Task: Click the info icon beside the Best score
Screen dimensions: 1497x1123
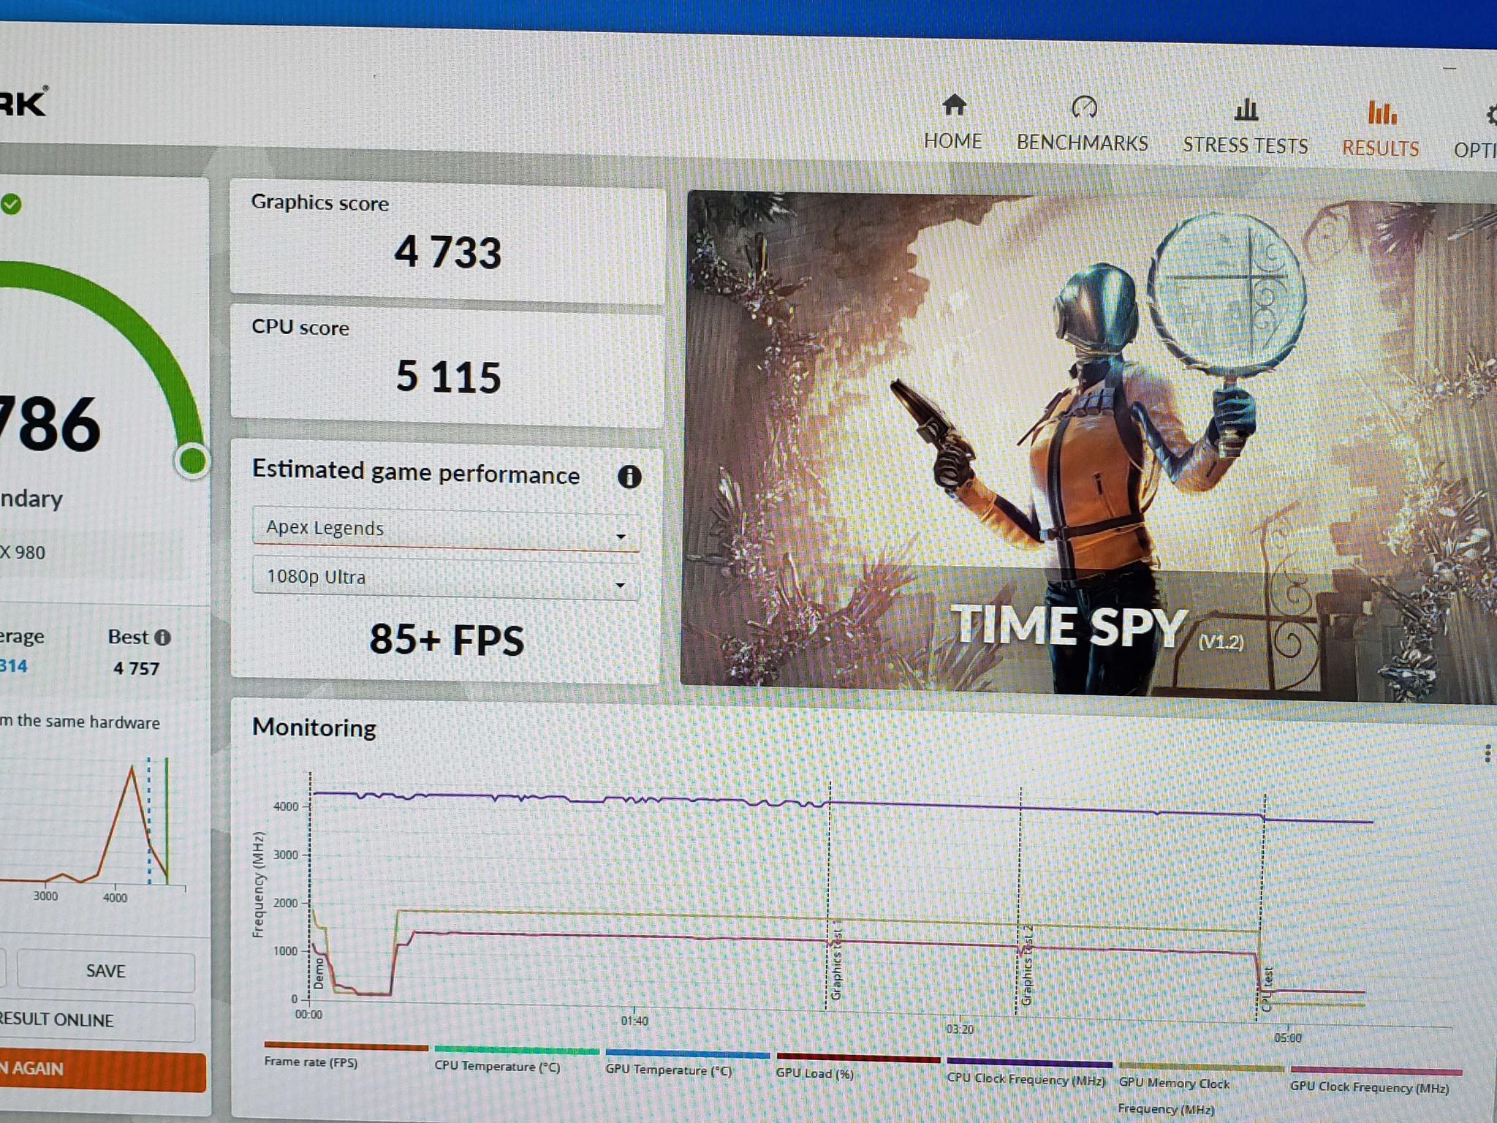Action: tap(164, 637)
